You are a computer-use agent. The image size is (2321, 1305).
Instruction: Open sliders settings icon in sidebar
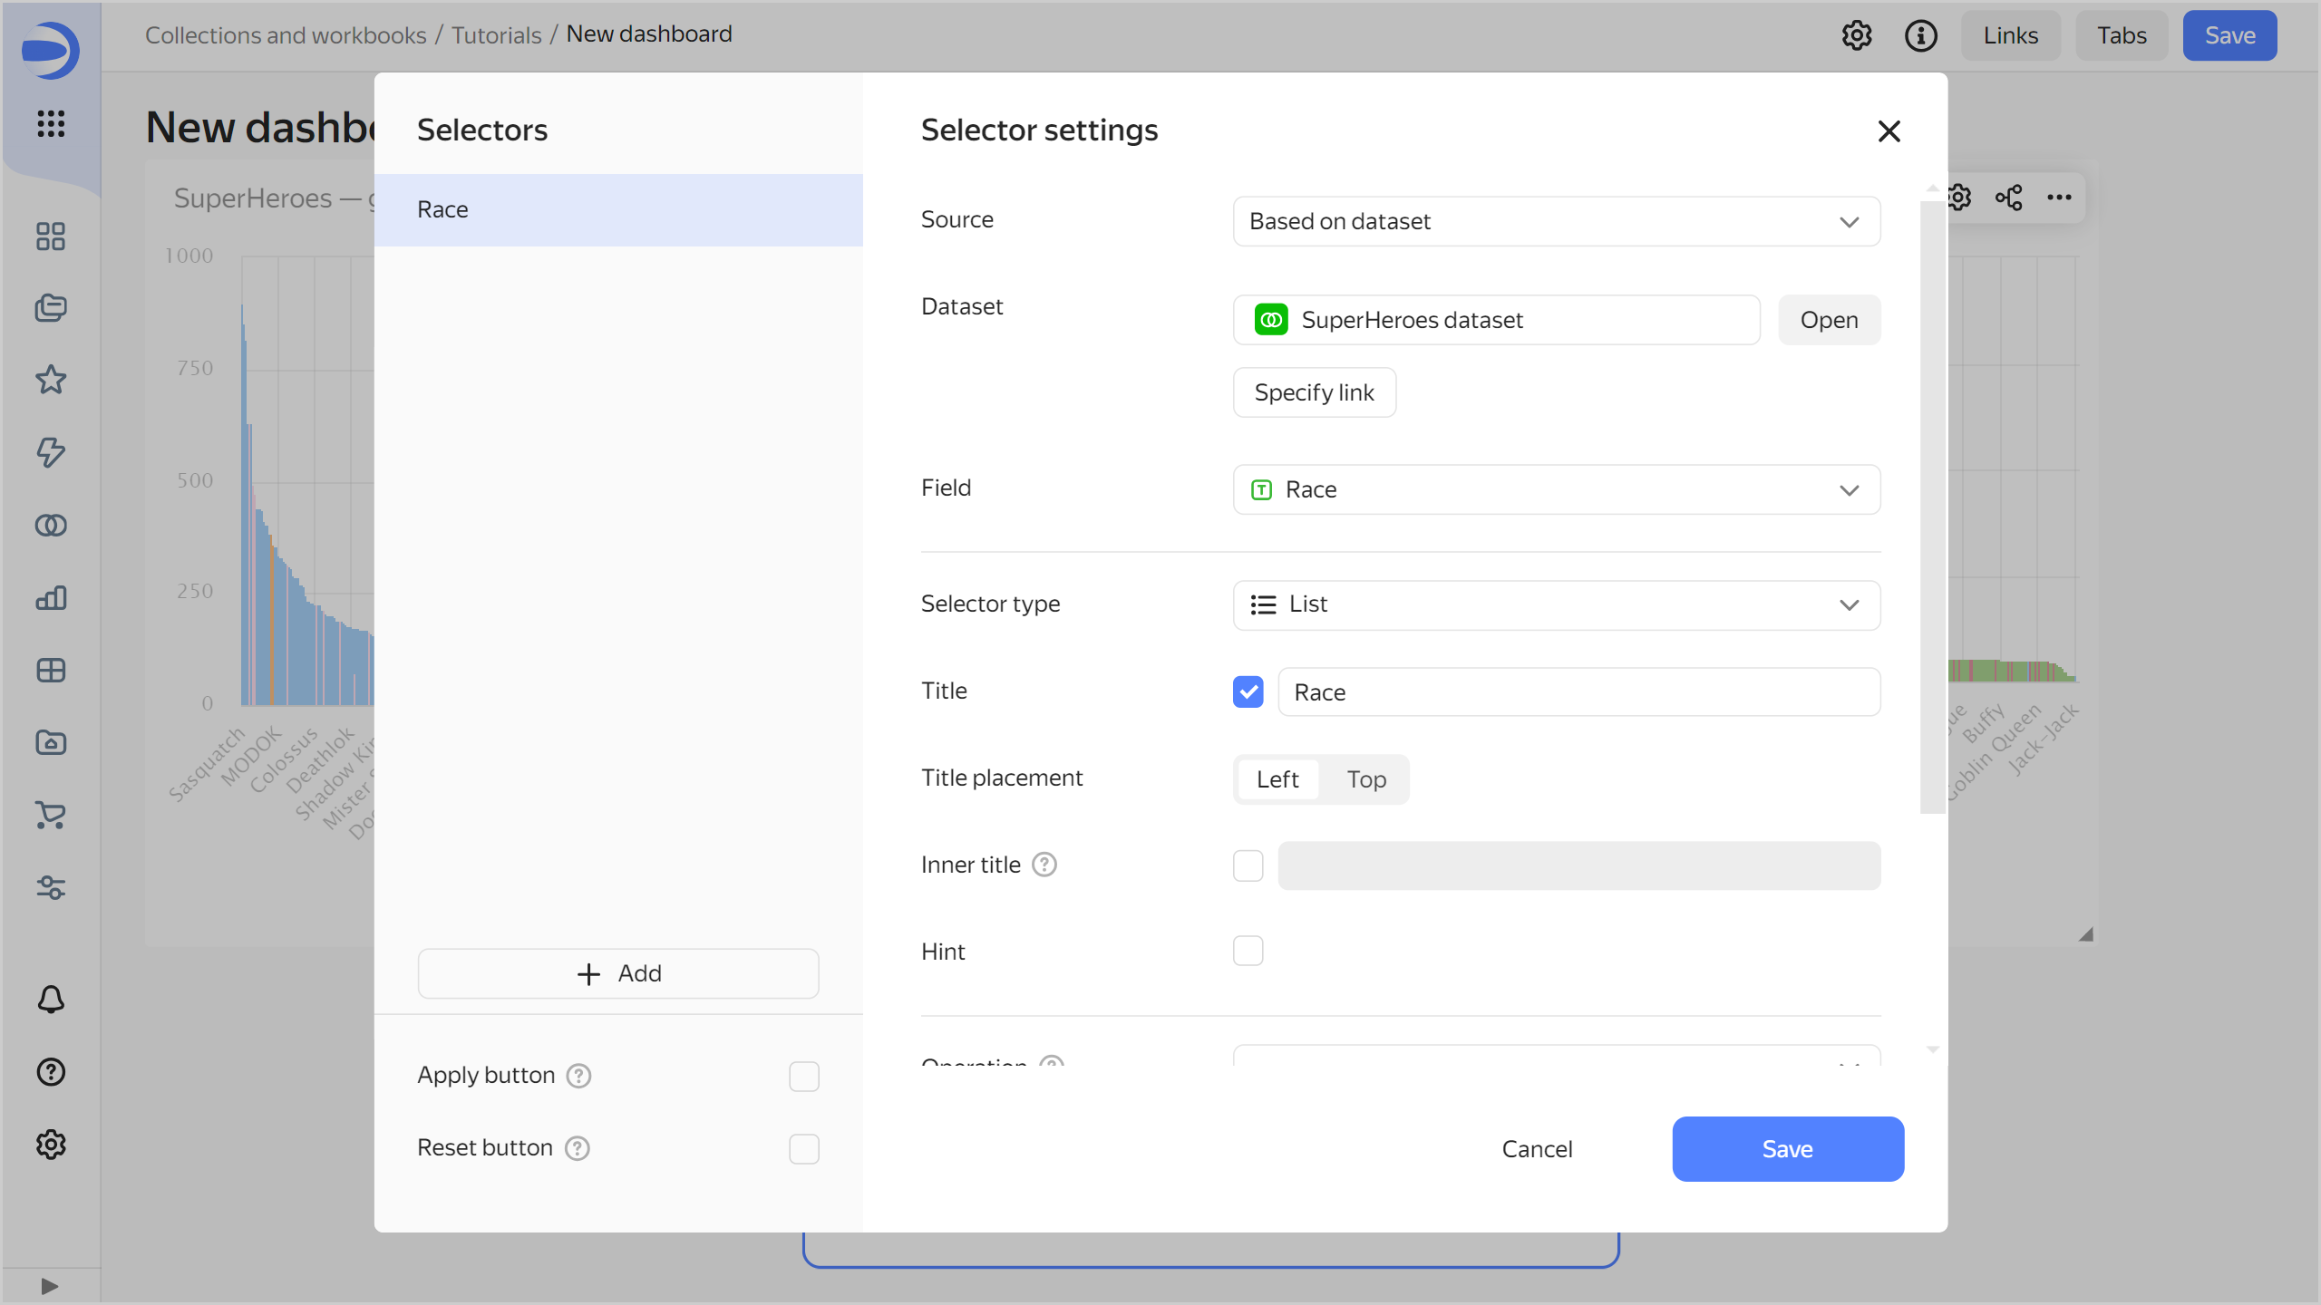pyautogui.click(x=51, y=887)
